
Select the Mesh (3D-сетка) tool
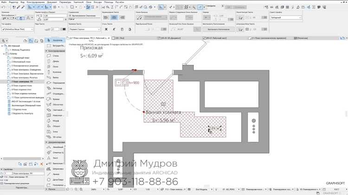pos(55,137)
